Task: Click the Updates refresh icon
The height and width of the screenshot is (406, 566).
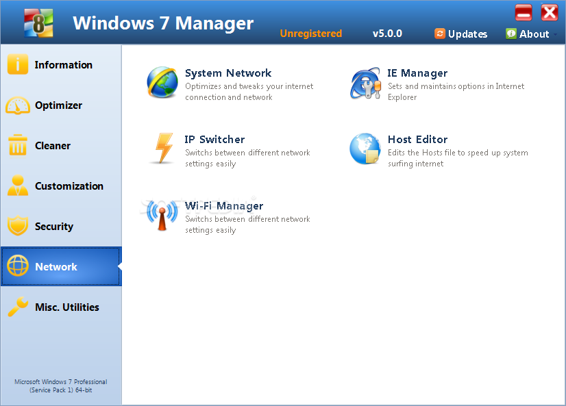Action: click(x=440, y=34)
